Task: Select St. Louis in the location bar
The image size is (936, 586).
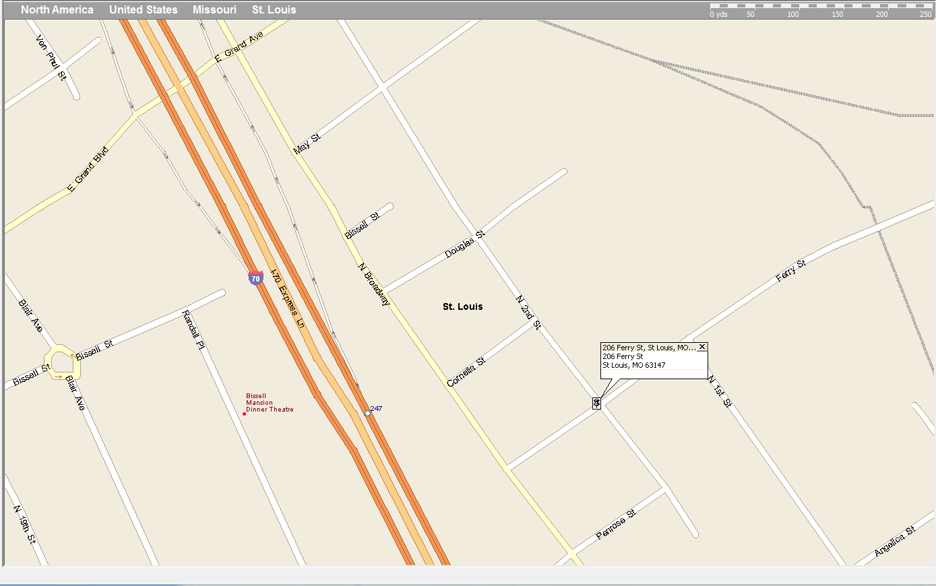Action: (x=274, y=9)
